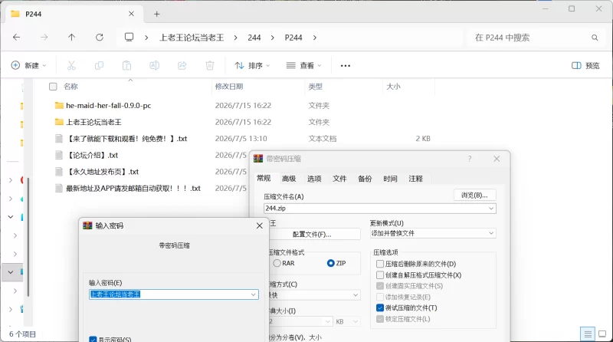Open the password field dropdown arrow
The width and height of the screenshot is (613, 342).
[253, 294]
